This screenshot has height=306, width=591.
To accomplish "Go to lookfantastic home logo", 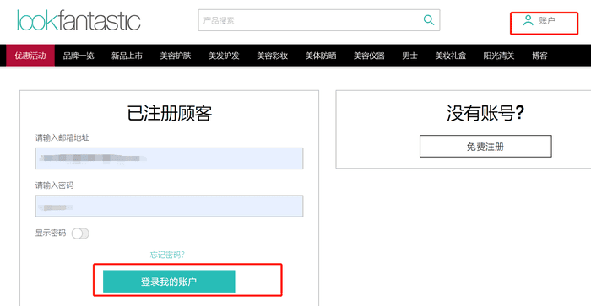I will tap(79, 20).
